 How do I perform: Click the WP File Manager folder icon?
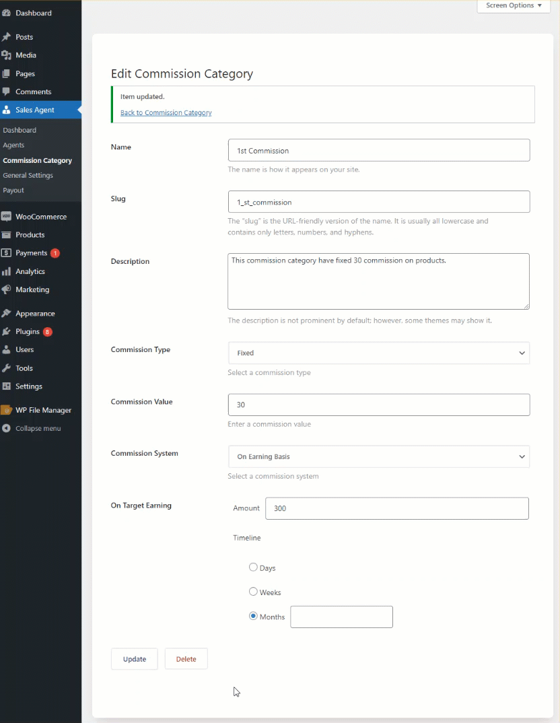[6, 410]
